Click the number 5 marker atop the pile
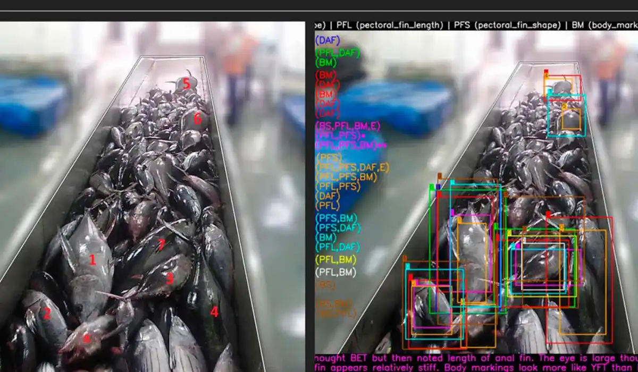Image resolution: width=638 pixels, height=372 pixels. click(x=186, y=83)
